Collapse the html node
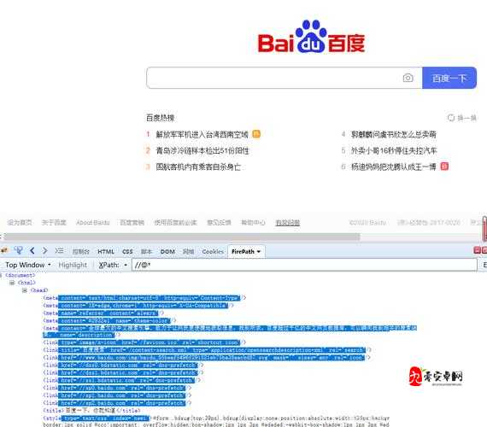487x427 pixels. (12, 283)
